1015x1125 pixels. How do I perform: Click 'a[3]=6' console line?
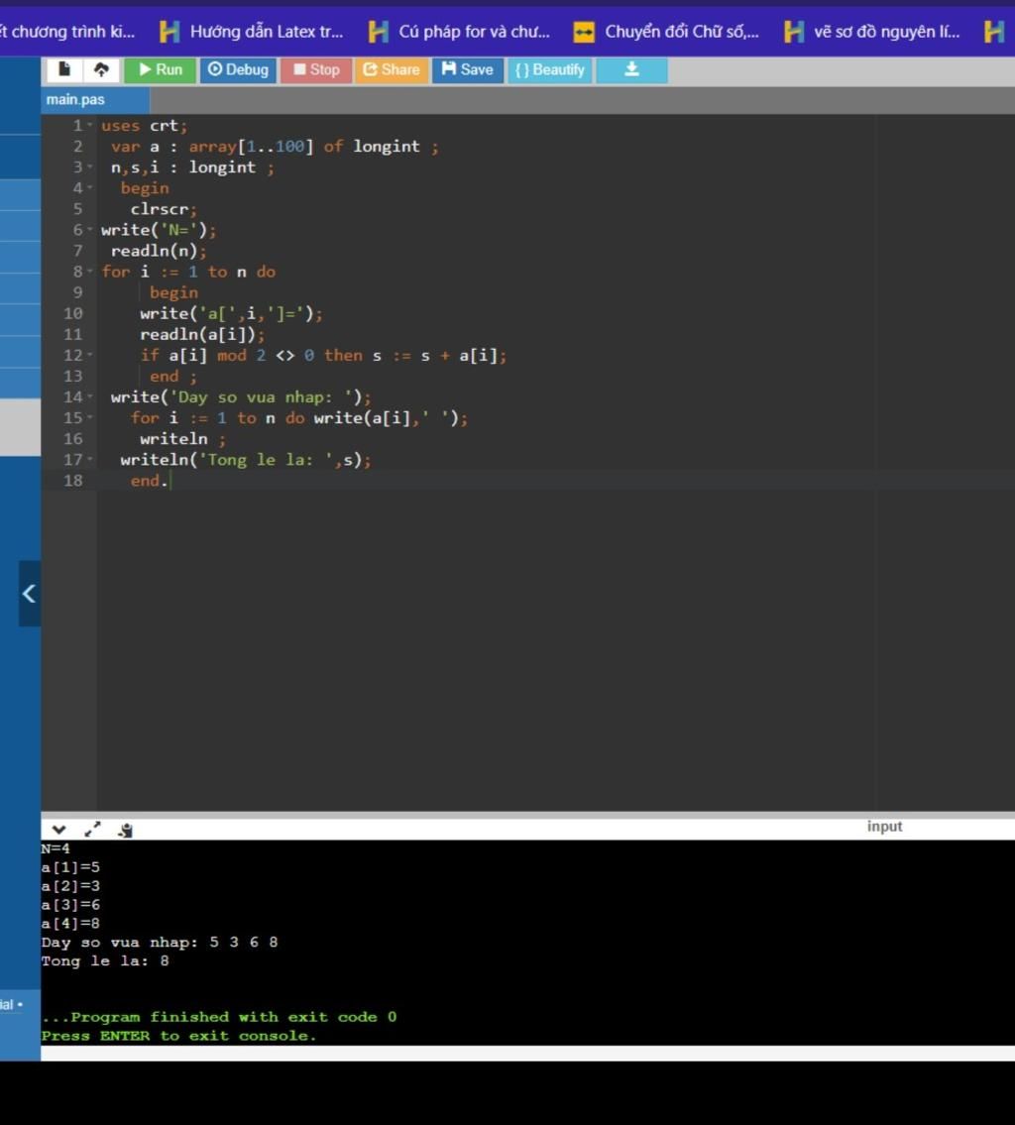click(x=71, y=905)
